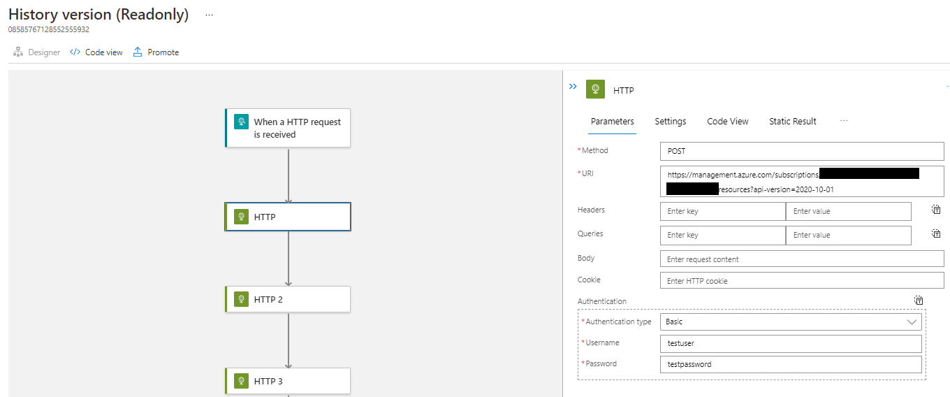
Task: Collapse the details panel with the double chevron
Action: click(x=573, y=87)
